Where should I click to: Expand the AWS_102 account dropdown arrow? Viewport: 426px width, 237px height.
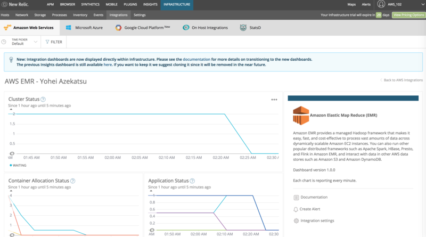click(x=423, y=4)
